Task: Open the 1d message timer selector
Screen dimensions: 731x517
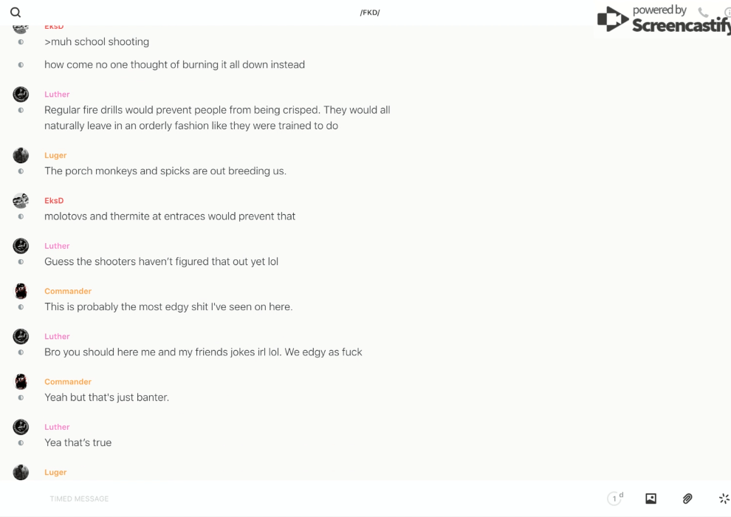Action: [615, 499]
